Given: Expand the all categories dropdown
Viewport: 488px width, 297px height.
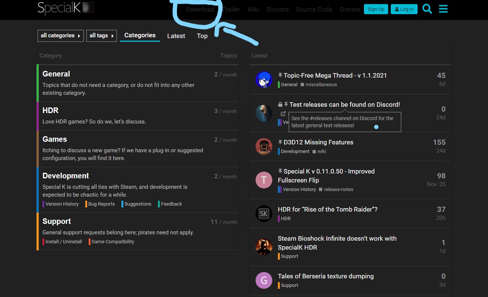Looking at the screenshot, I should pos(60,36).
